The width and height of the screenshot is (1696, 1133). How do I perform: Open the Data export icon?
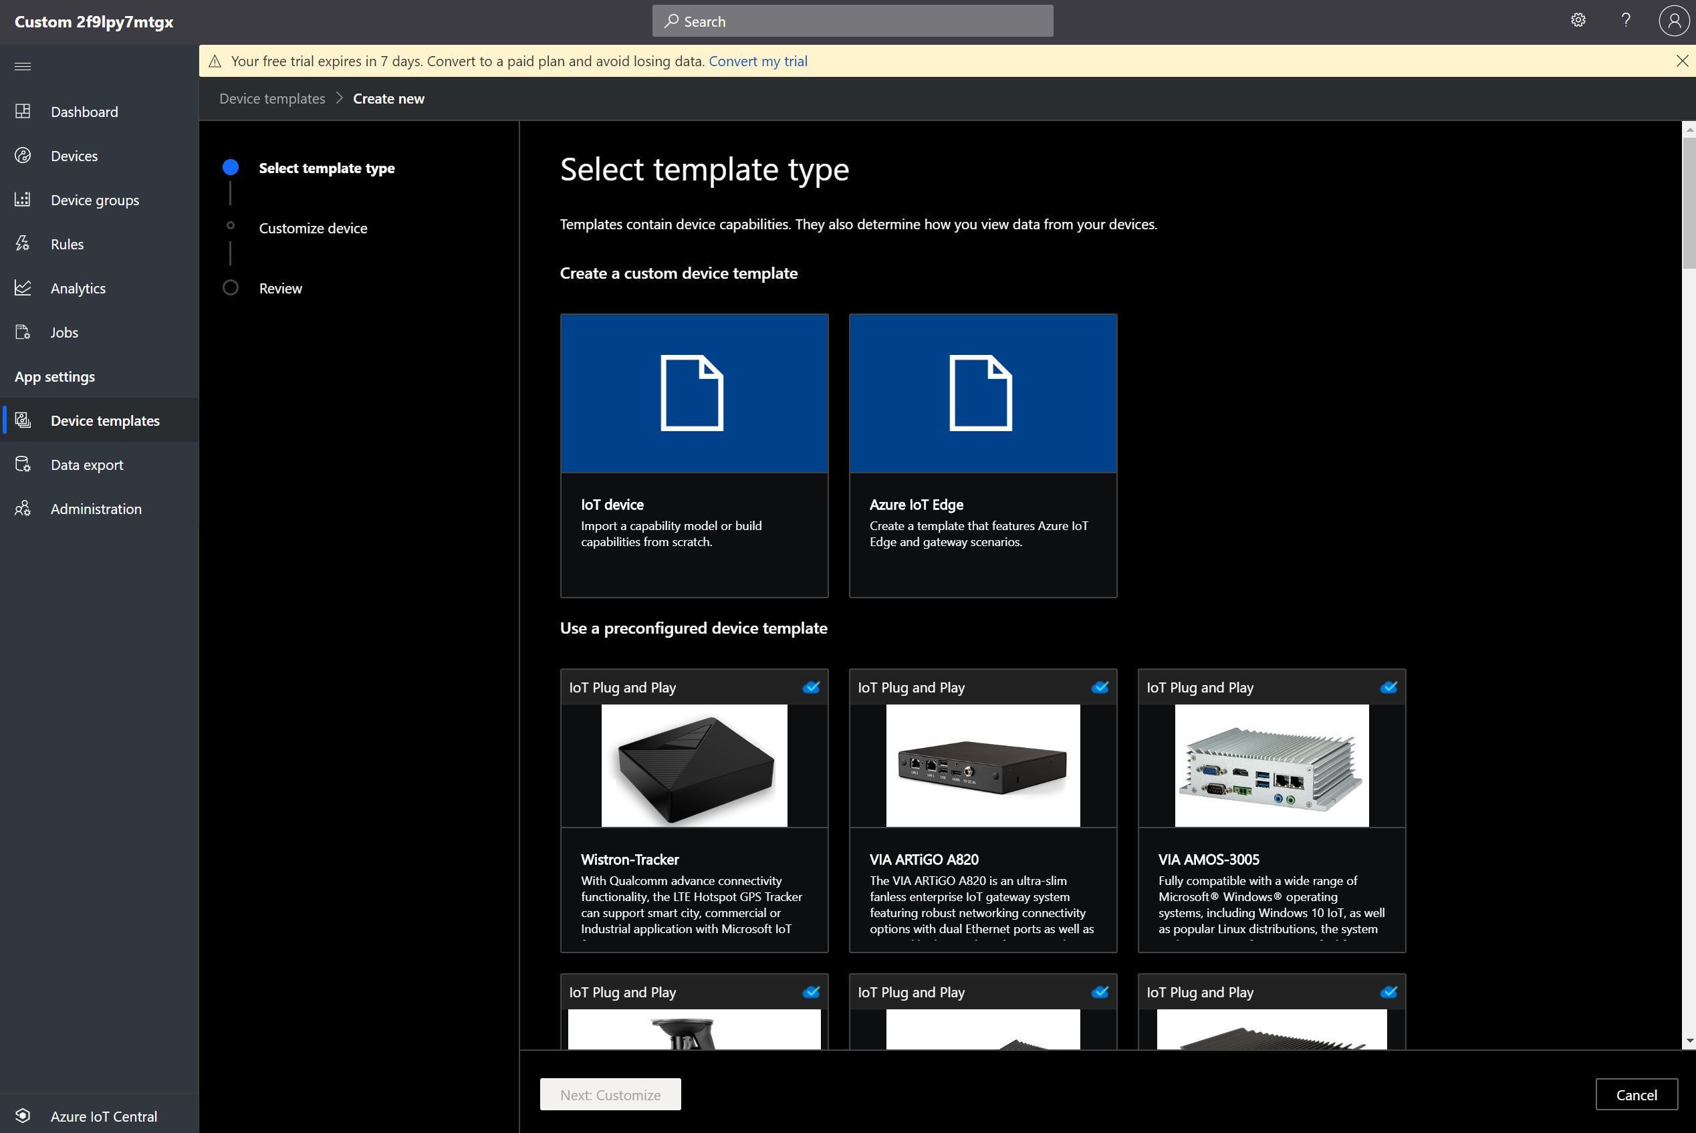[23, 465]
